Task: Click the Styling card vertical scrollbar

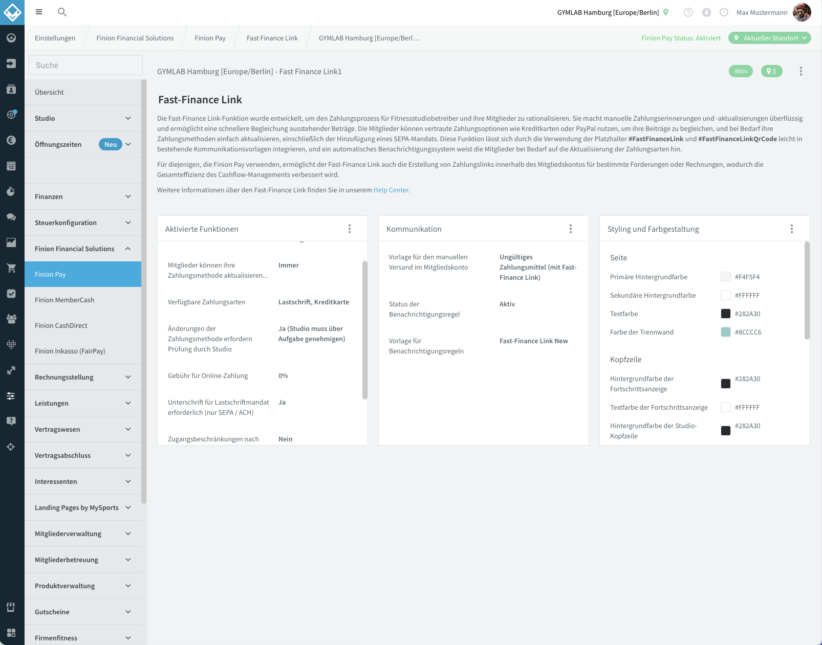Action: tap(807, 291)
